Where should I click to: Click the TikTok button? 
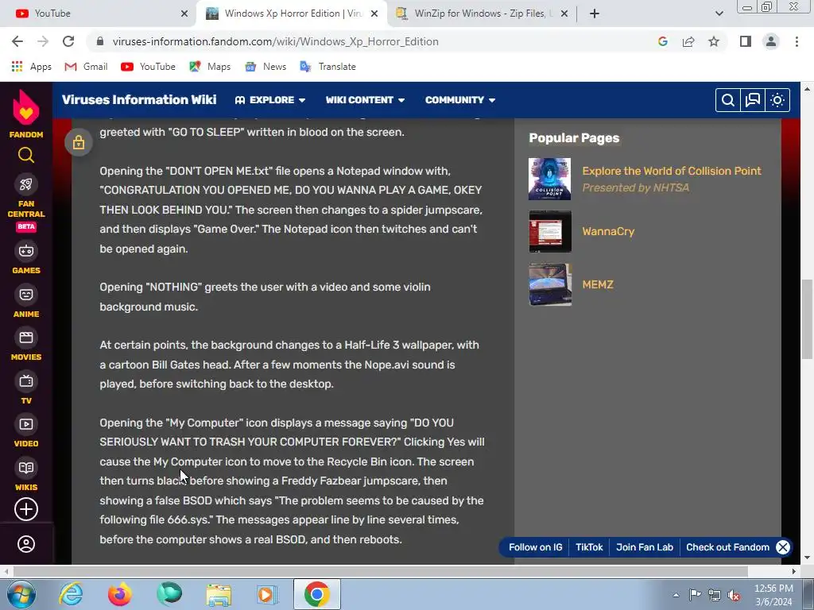tap(589, 547)
